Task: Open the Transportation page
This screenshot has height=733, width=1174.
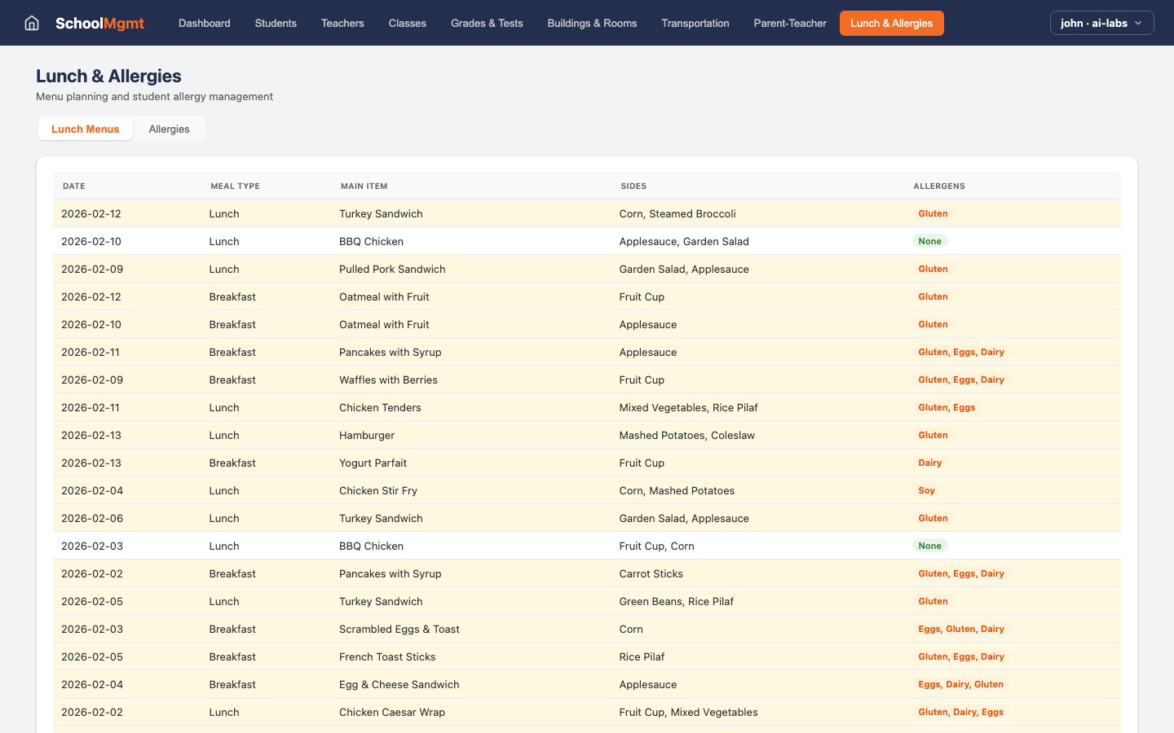Action: point(695,23)
